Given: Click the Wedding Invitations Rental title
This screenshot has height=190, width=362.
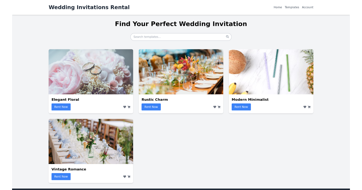Looking at the screenshot, I should coord(89,7).
